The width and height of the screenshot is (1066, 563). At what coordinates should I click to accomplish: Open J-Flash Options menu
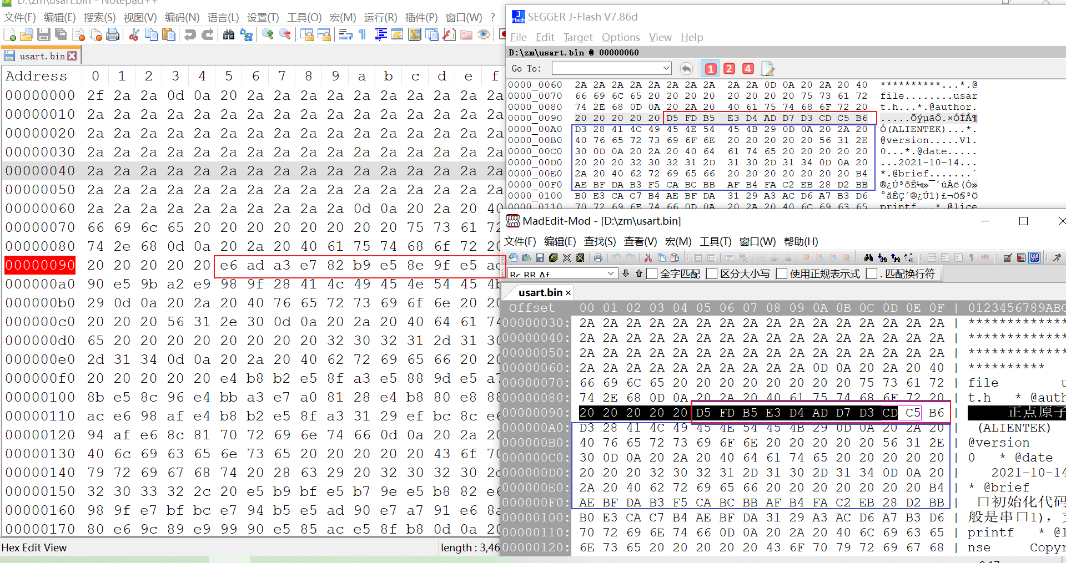[621, 37]
